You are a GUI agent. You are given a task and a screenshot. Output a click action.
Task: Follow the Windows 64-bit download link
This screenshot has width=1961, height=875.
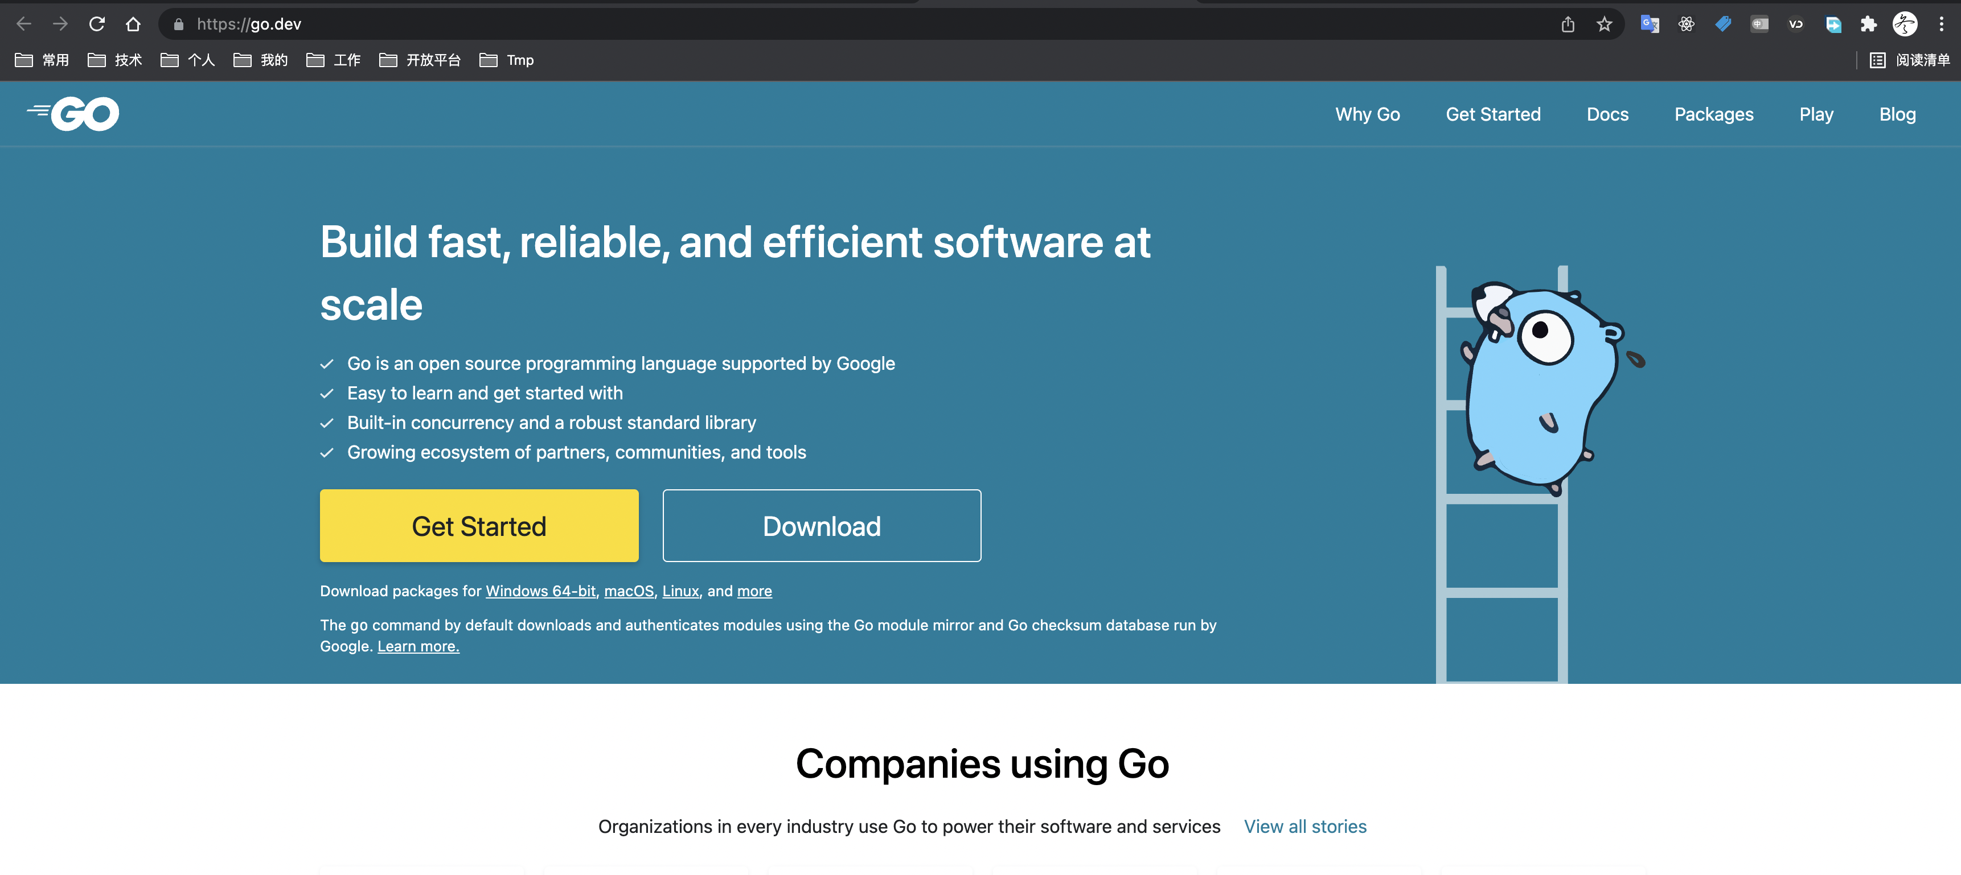(x=540, y=591)
